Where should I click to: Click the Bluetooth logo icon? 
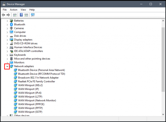point(11,24)
